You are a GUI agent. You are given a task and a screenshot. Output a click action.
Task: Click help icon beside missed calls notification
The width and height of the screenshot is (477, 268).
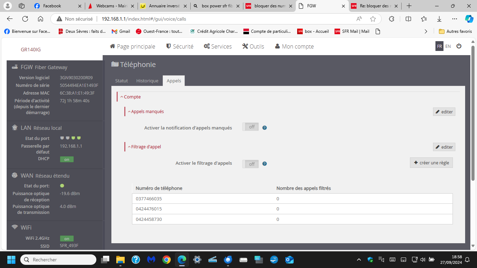pos(264,128)
